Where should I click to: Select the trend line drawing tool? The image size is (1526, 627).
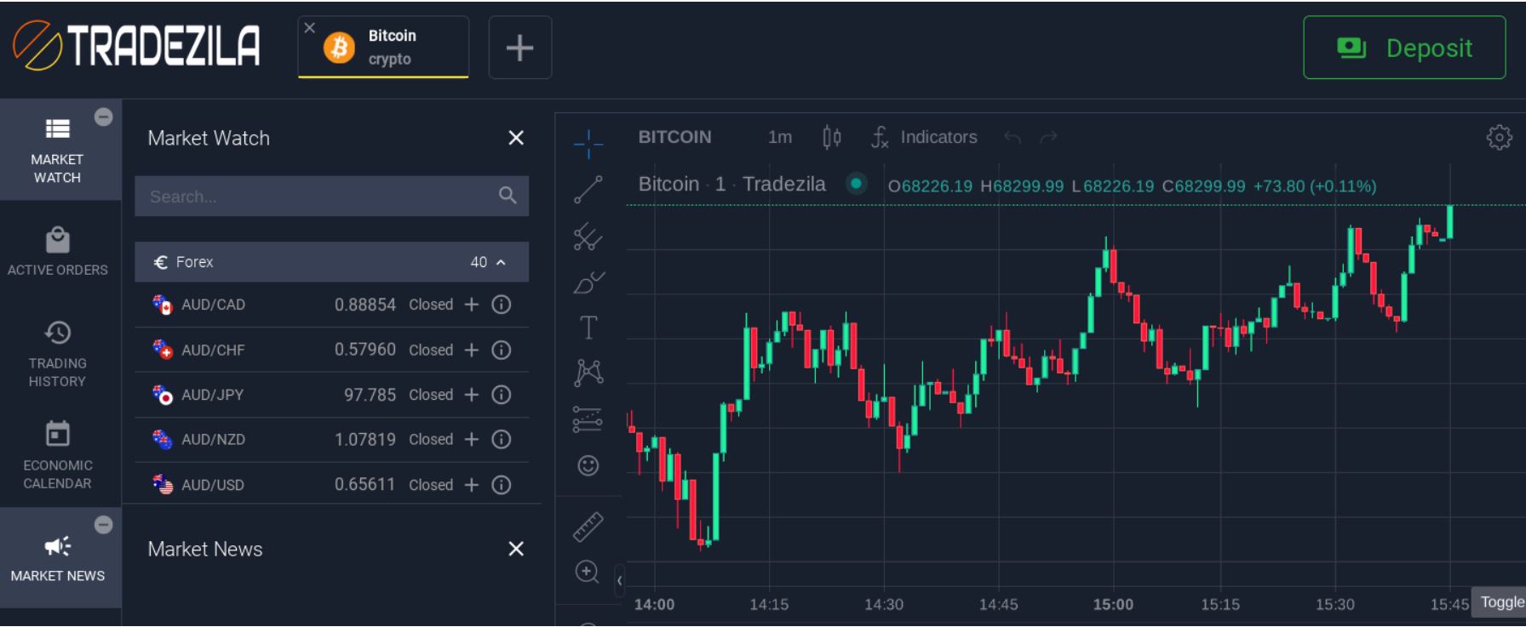pyautogui.click(x=588, y=190)
